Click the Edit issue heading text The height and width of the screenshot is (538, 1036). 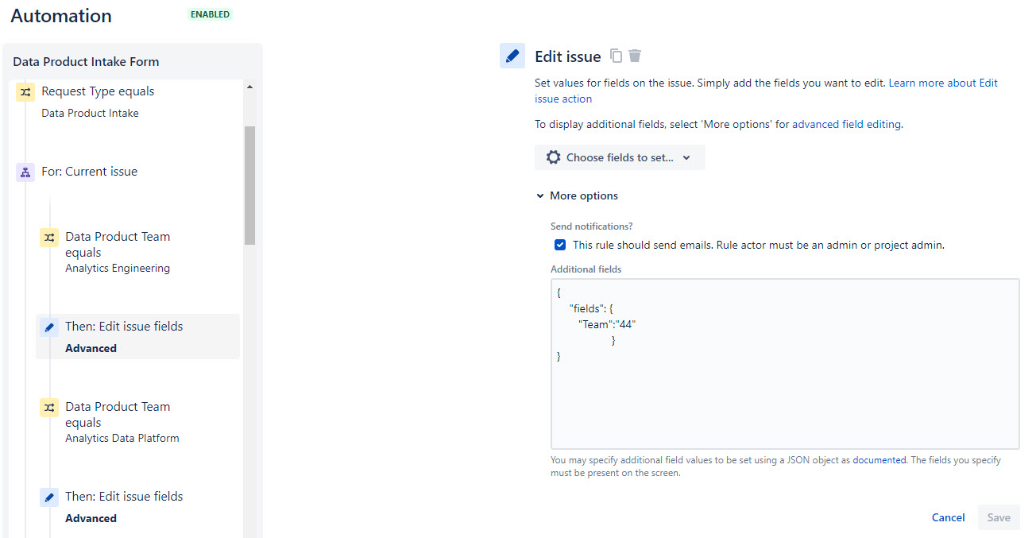point(568,56)
